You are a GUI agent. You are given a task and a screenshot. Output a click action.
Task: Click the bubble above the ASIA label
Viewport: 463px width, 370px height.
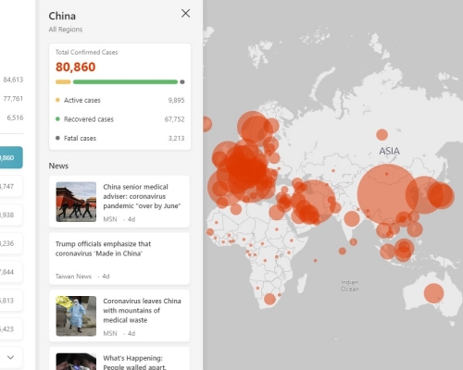pos(382,135)
